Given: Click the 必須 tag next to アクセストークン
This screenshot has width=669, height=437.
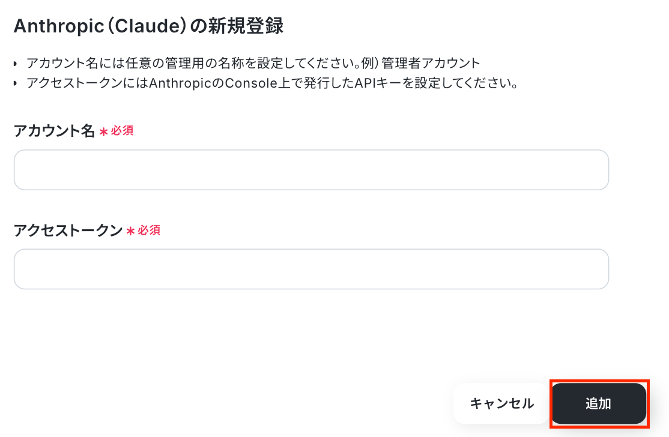Looking at the screenshot, I should tap(149, 230).
